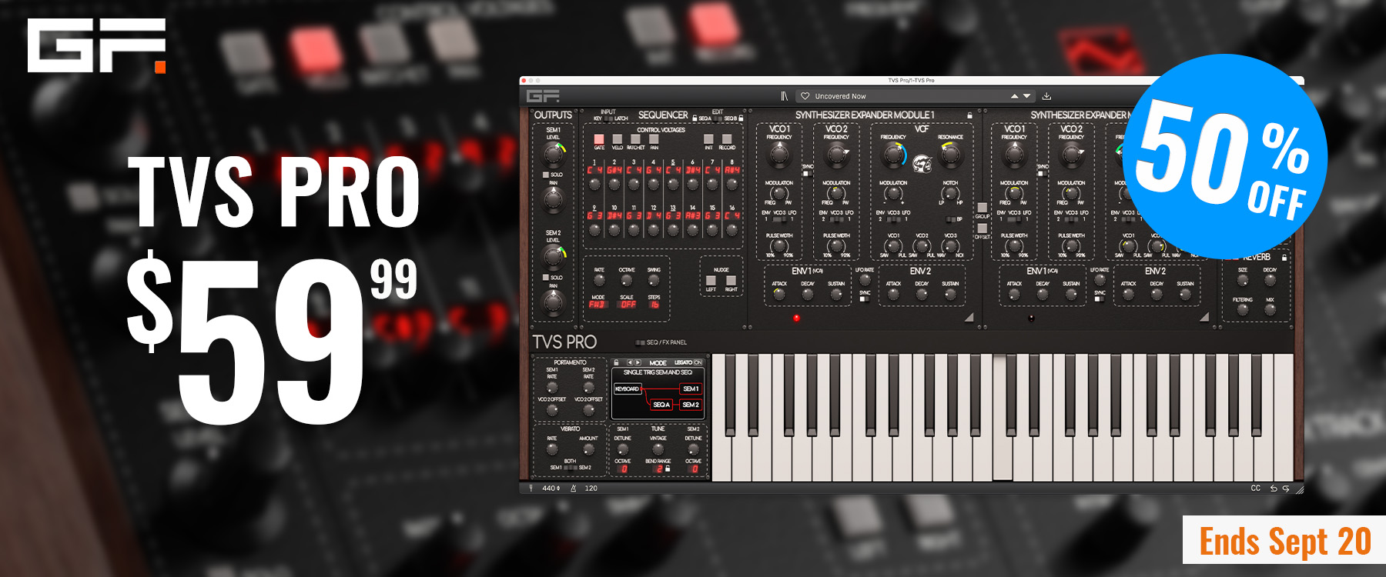Click the GF logo in plugin header

(x=543, y=96)
